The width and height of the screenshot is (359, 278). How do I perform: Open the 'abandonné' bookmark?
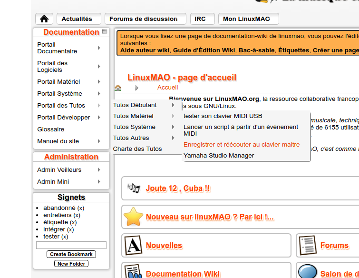click(x=59, y=208)
